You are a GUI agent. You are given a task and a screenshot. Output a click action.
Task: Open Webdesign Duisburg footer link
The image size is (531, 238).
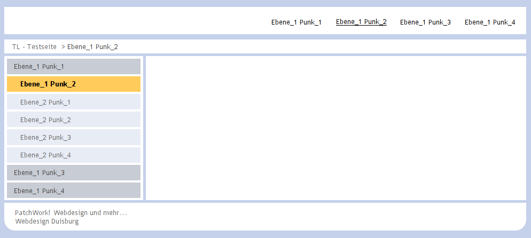pyautogui.click(x=47, y=222)
